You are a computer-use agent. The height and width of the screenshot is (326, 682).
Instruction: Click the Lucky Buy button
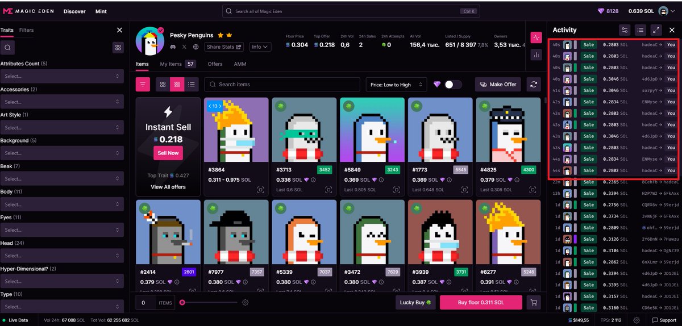tap(415, 303)
